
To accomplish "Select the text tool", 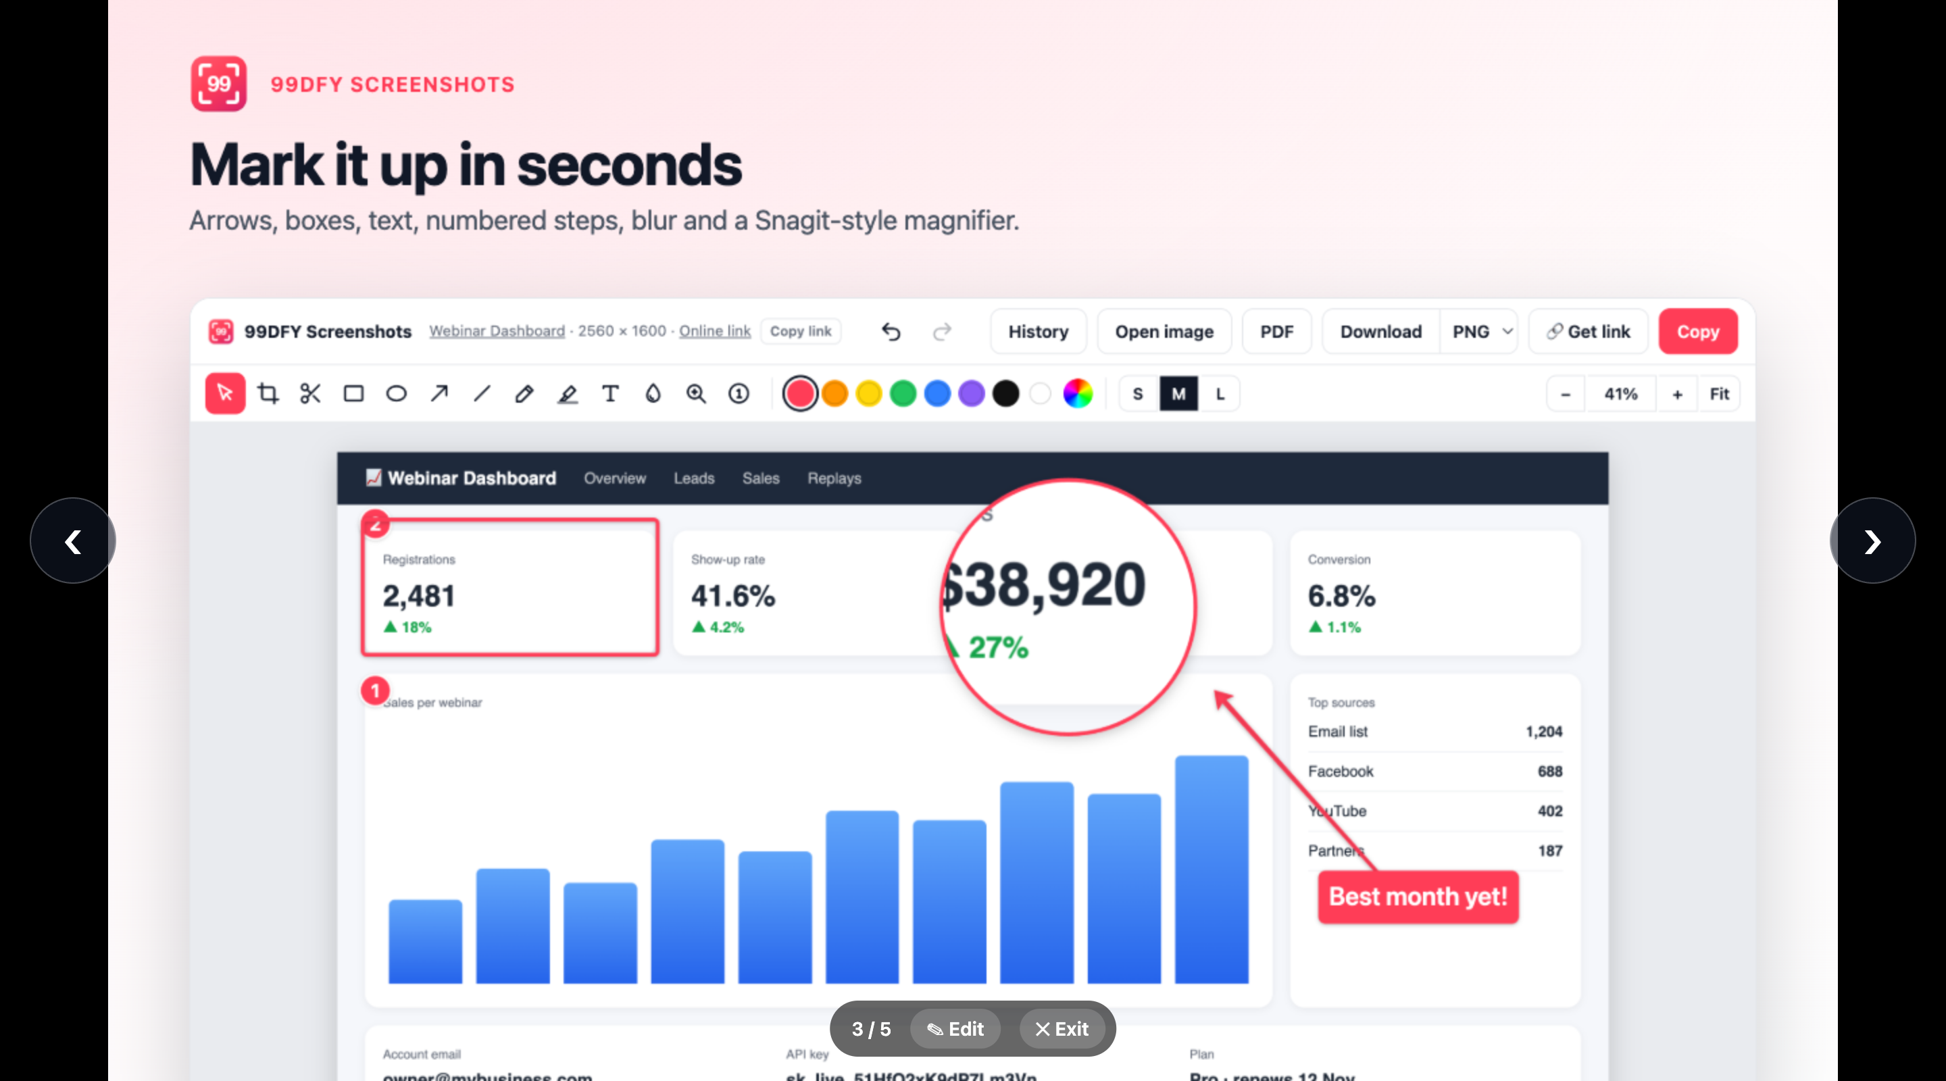I will coord(610,394).
